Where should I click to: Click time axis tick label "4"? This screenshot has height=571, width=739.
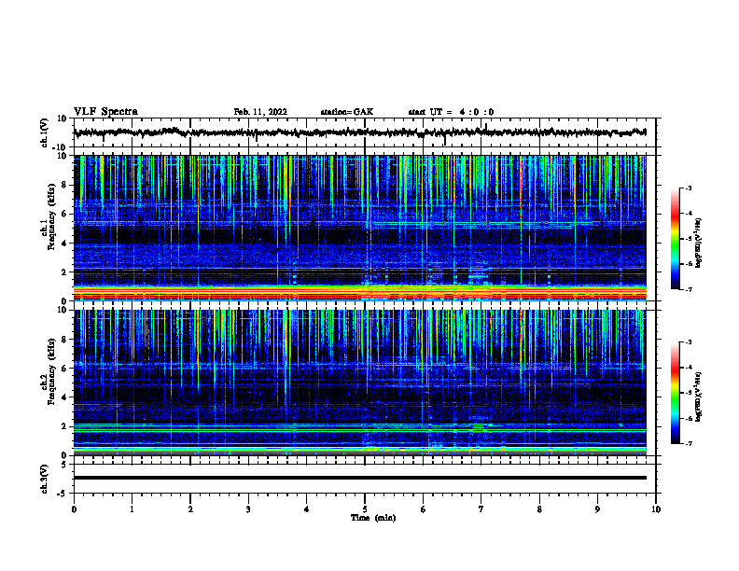point(307,509)
